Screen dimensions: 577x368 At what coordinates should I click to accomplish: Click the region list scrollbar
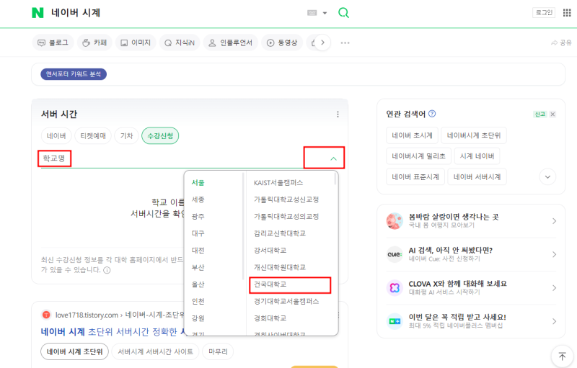click(243, 226)
